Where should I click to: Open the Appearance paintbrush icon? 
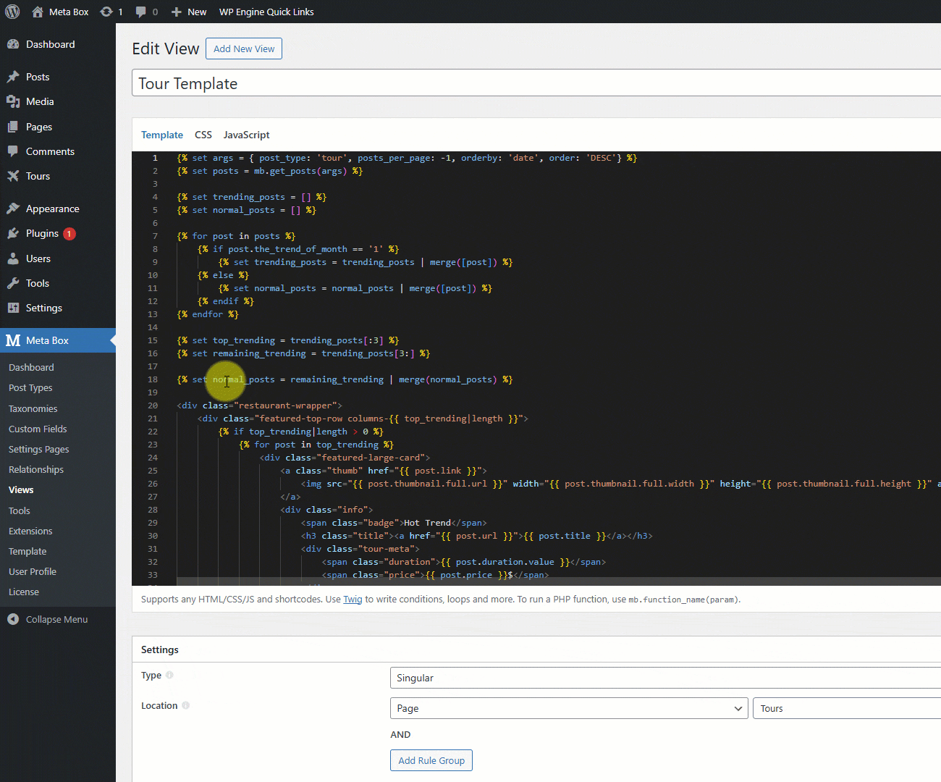(x=13, y=209)
